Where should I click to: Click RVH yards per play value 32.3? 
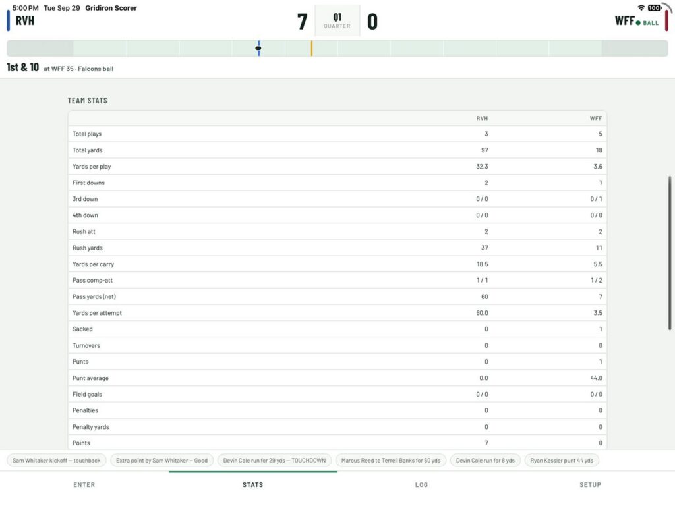pos(482,167)
